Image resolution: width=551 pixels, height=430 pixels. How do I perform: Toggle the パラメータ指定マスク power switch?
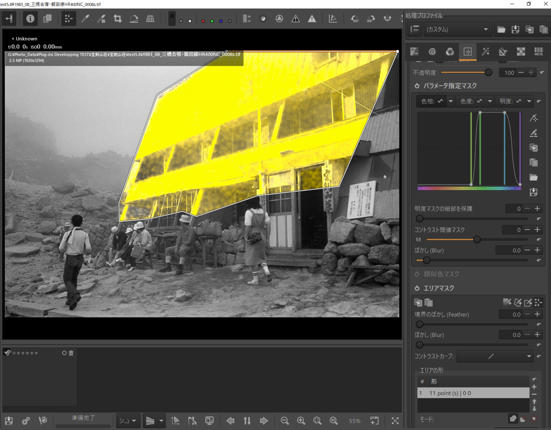417,86
